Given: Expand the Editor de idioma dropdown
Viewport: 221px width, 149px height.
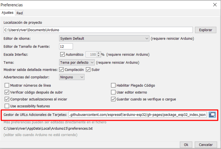Looking at the screenshot, I should click(104, 38).
